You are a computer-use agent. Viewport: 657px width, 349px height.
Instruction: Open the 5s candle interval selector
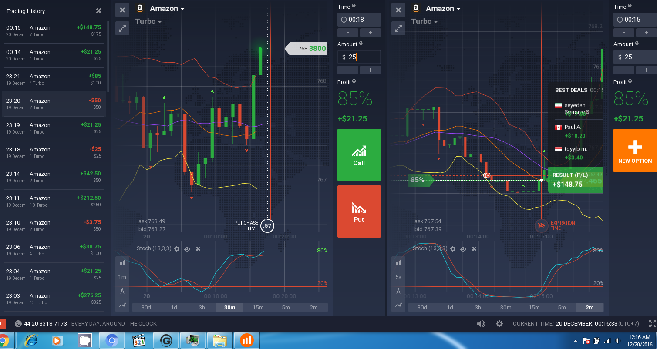(398, 277)
